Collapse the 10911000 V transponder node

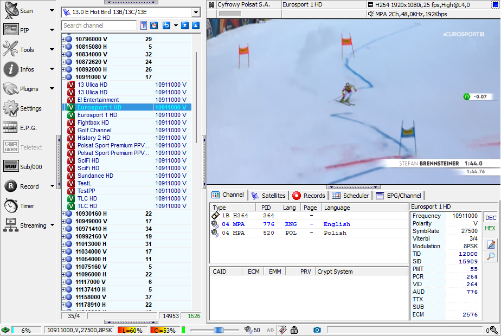(x=63, y=77)
